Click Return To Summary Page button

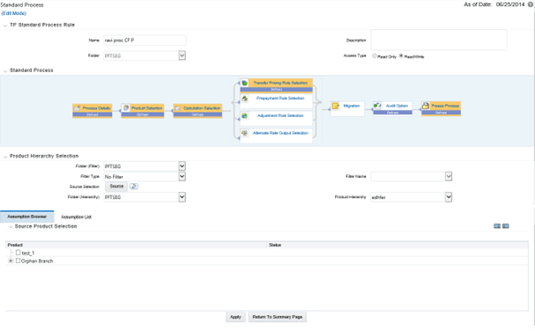click(x=278, y=317)
